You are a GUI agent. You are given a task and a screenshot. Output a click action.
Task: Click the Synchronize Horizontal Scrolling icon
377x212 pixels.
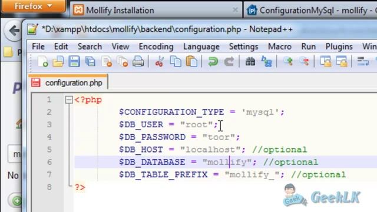click(x=342, y=62)
